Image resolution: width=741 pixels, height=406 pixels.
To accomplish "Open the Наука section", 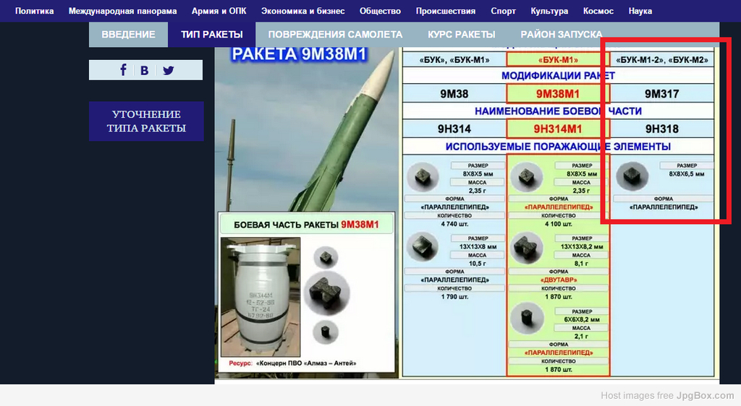I will point(640,11).
